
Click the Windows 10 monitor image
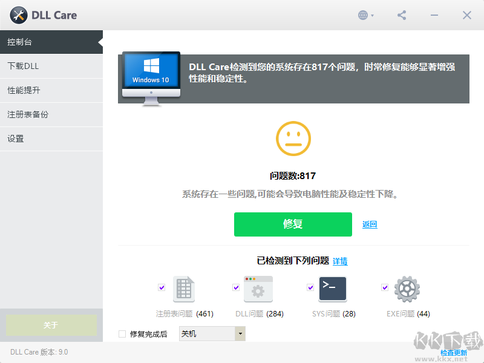151,76
